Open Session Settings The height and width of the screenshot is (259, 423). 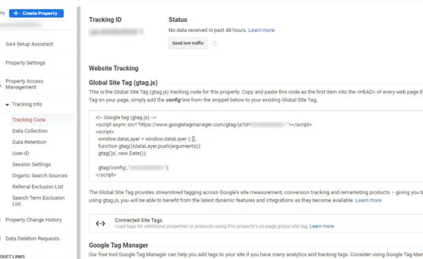31,164
